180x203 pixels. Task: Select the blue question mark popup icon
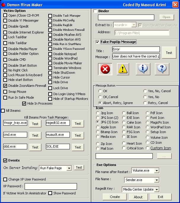pos(161,69)
